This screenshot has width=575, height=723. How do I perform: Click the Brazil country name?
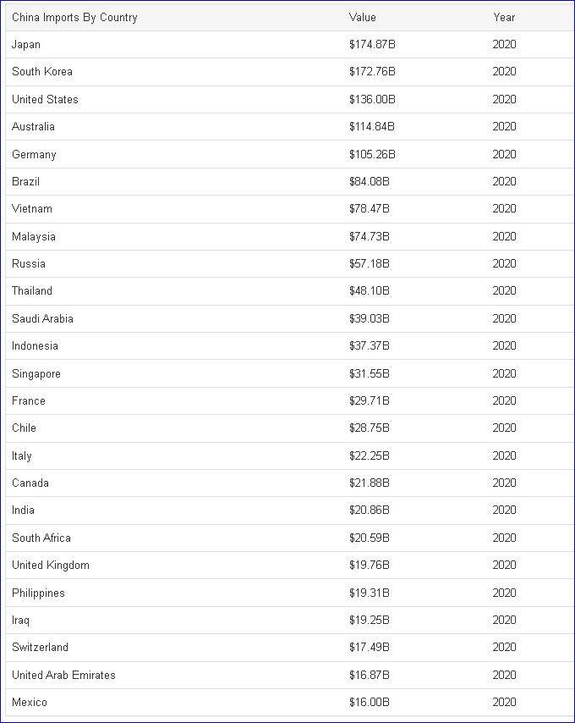click(26, 181)
